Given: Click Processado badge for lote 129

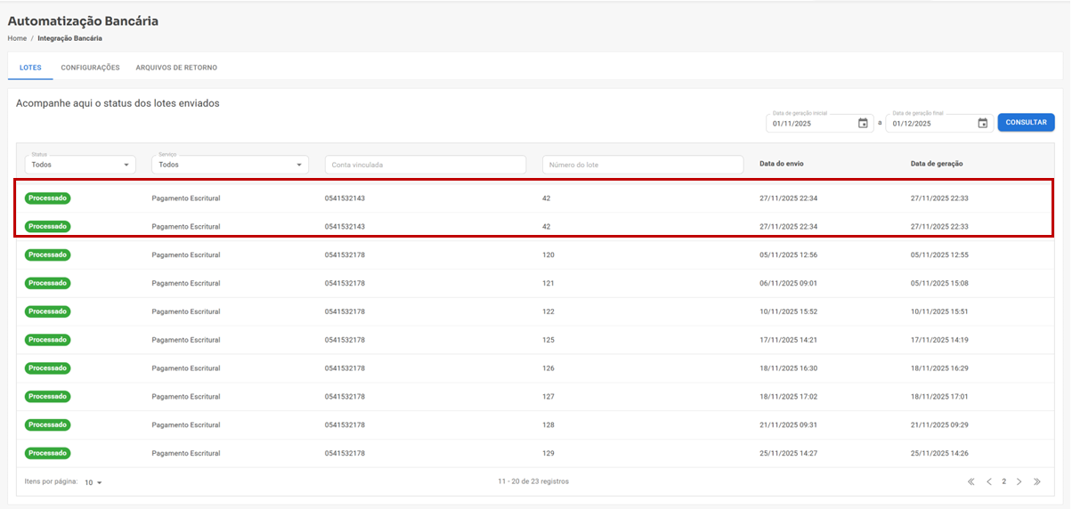Looking at the screenshot, I should point(48,453).
